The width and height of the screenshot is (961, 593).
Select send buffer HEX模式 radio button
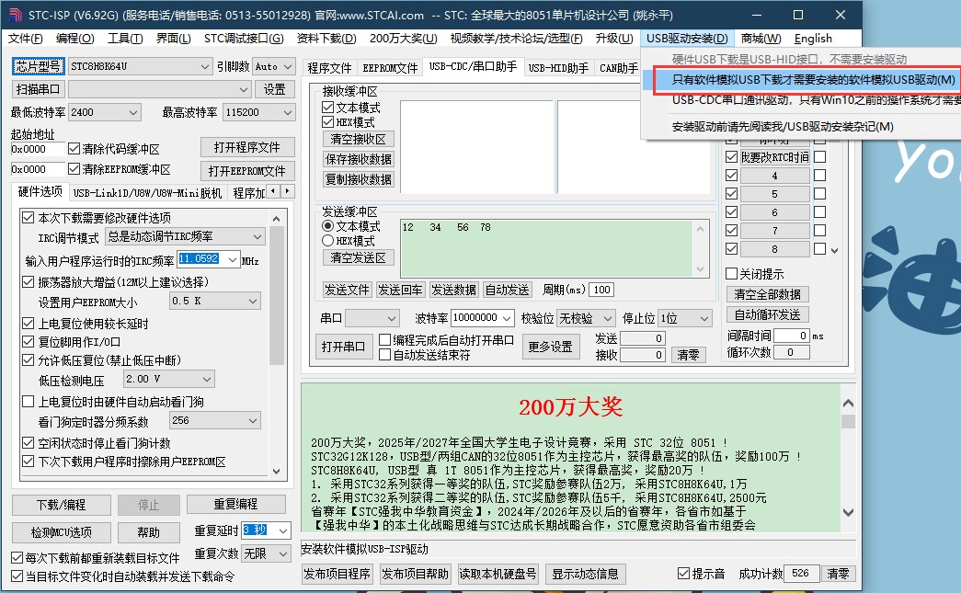click(x=328, y=241)
